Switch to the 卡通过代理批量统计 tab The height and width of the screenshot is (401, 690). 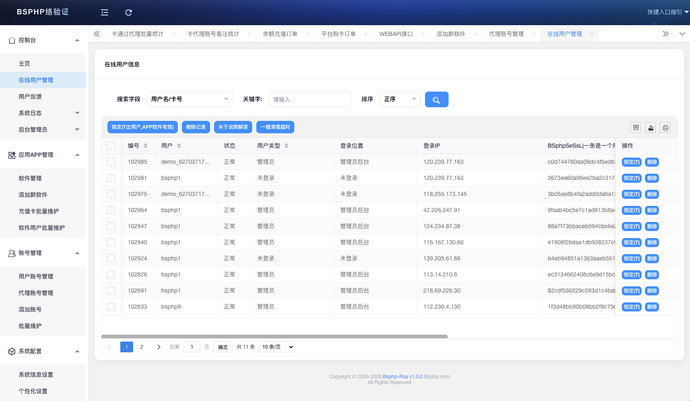(x=138, y=34)
